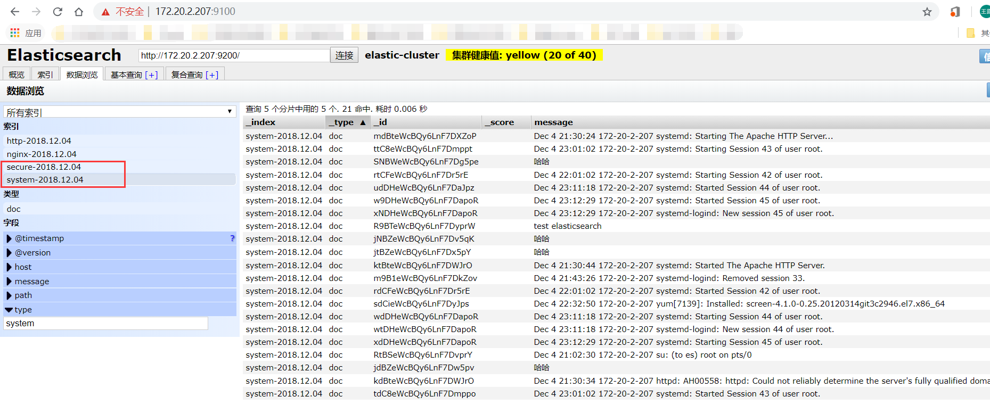
Task: Click 'Started The Apache HTTP Server' message
Action: click(x=680, y=266)
